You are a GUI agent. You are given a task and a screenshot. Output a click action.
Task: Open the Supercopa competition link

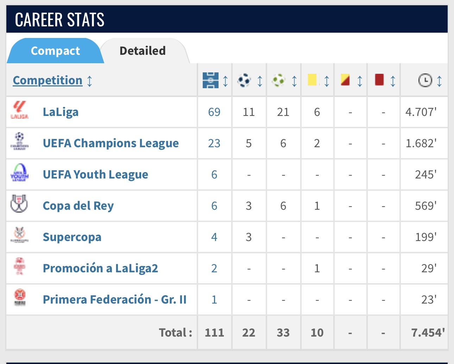pos(72,237)
